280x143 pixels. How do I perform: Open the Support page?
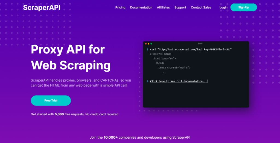(x=180, y=7)
